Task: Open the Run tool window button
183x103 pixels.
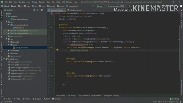Action: click(8, 99)
